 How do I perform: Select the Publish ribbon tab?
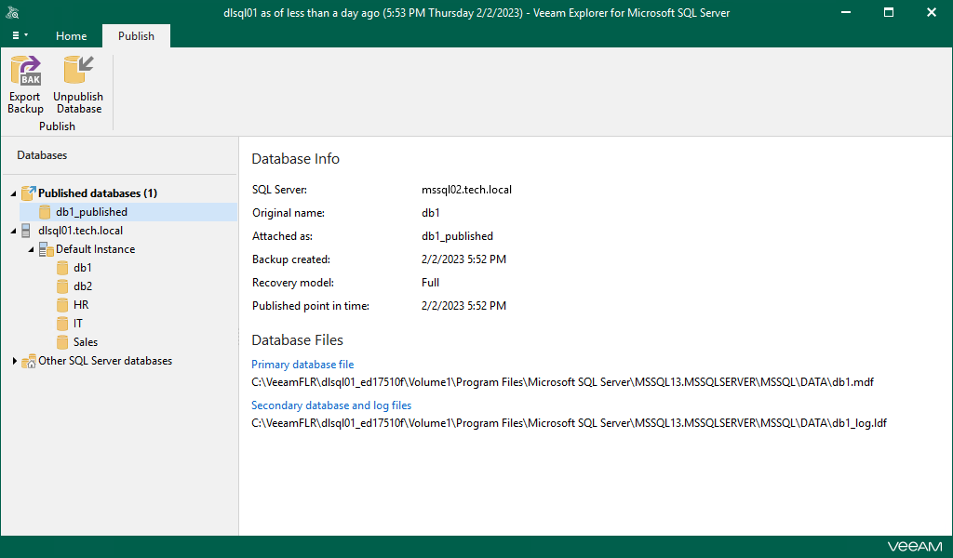tap(136, 36)
